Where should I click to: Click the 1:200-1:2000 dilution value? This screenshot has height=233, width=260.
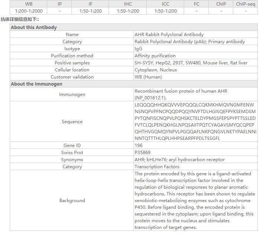(29, 11)
